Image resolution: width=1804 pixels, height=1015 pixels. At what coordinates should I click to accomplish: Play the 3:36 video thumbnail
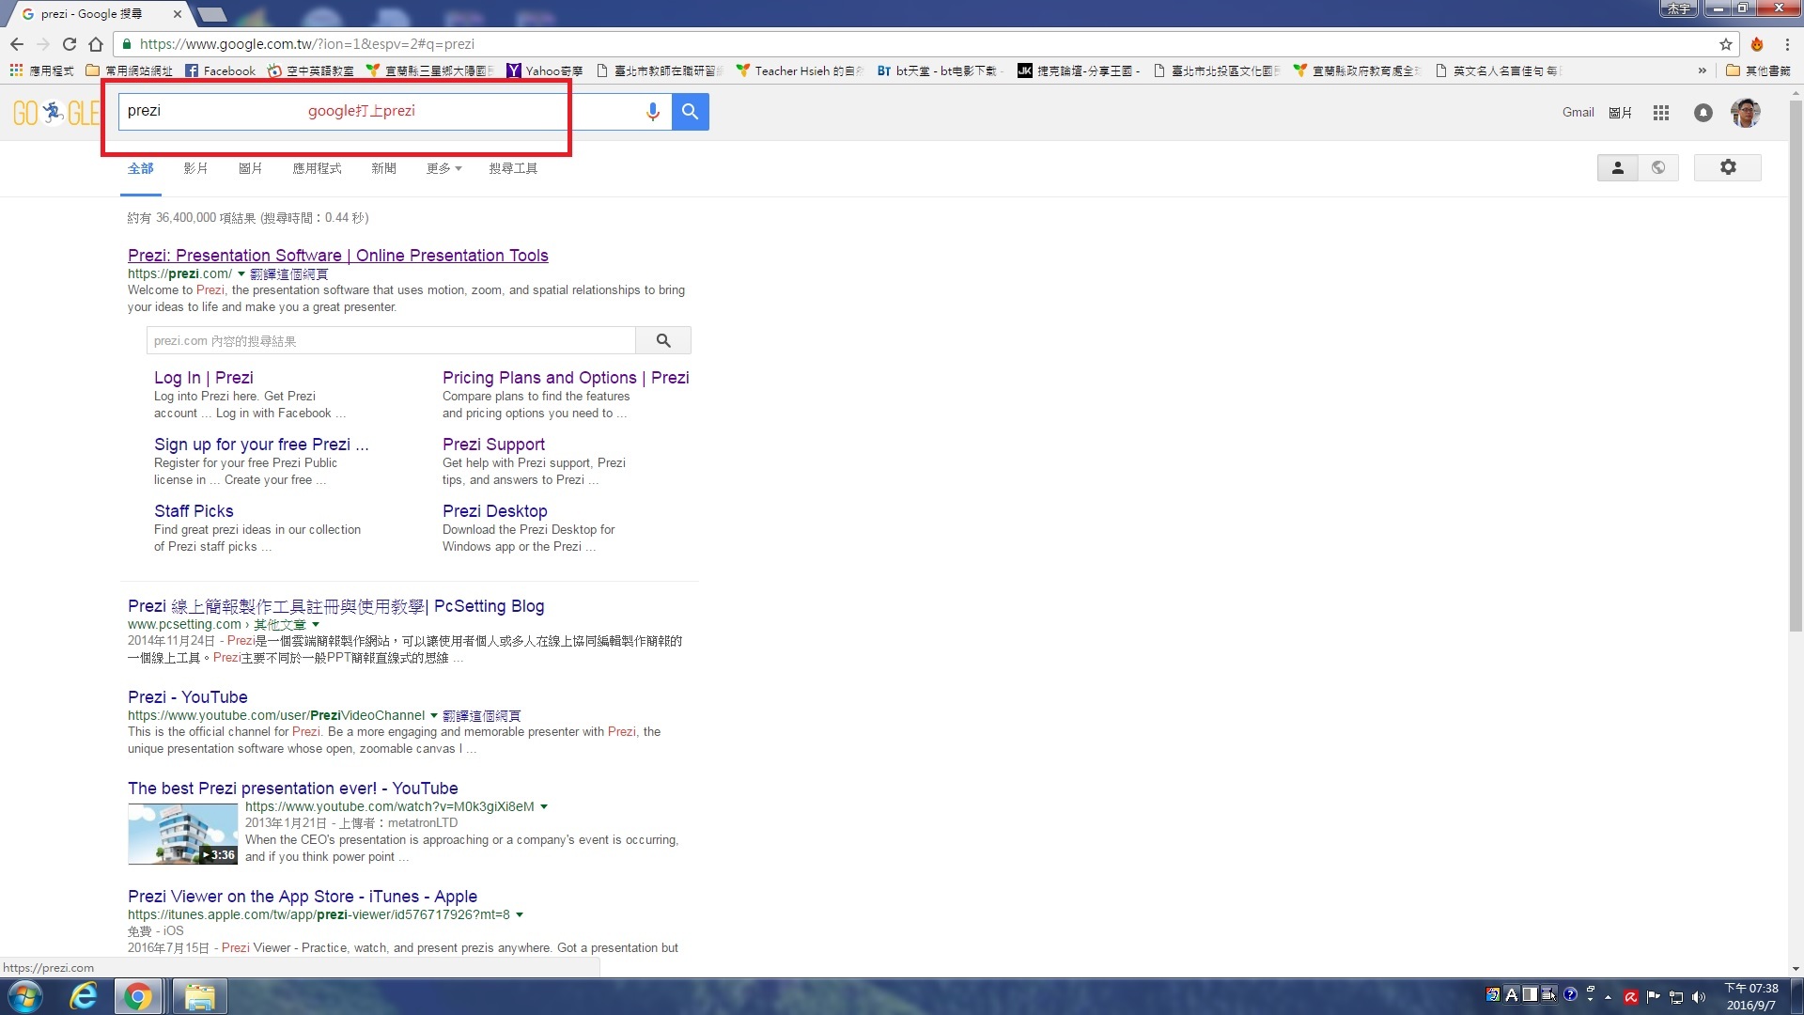(x=182, y=835)
